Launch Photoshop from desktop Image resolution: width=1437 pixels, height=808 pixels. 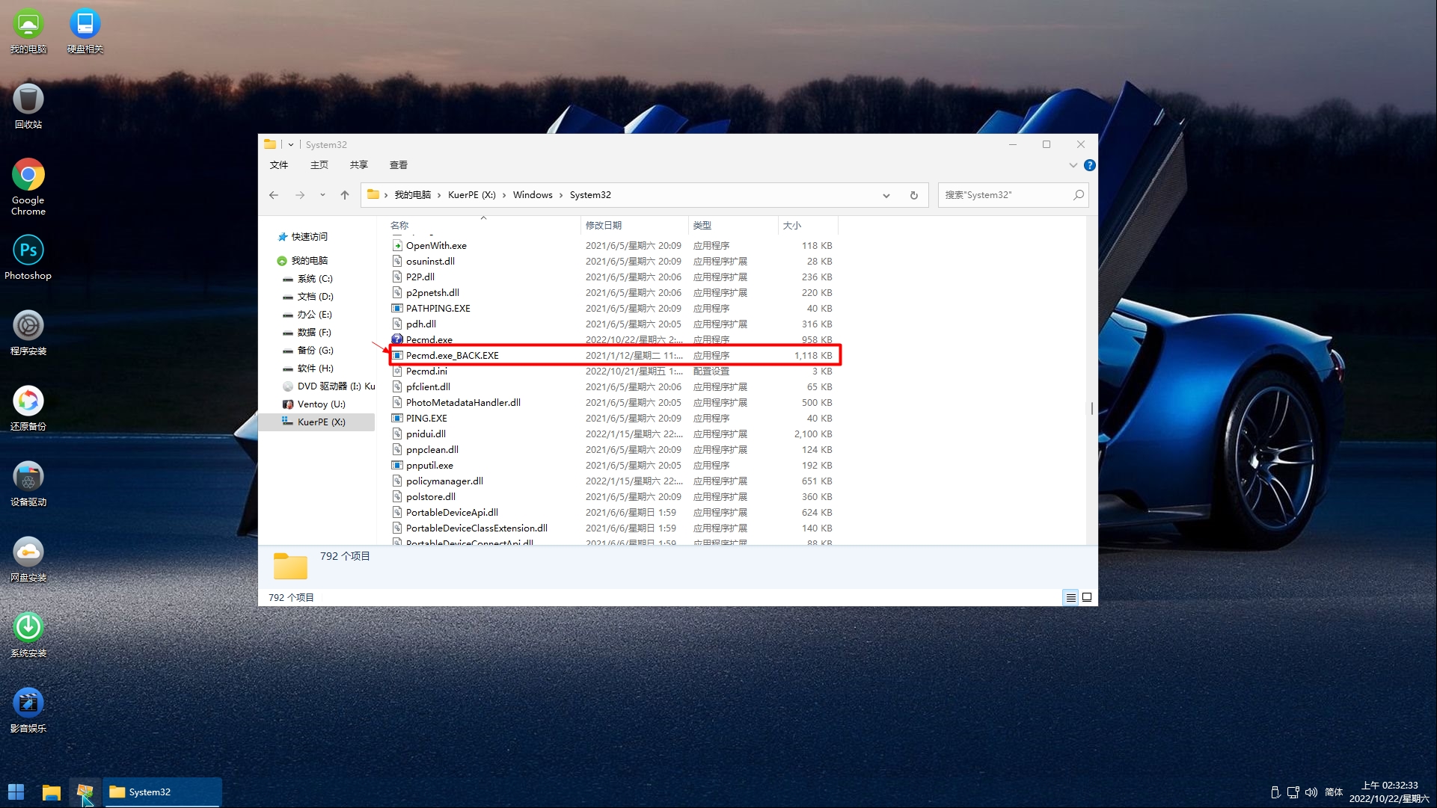pyautogui.click(x=28, y=257)
